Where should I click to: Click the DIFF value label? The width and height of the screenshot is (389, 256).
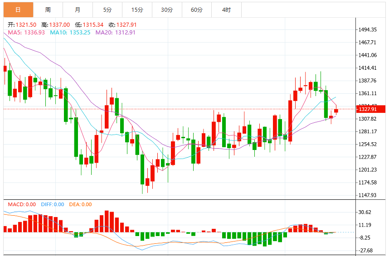pyautogui.click(x=53, y=204)
